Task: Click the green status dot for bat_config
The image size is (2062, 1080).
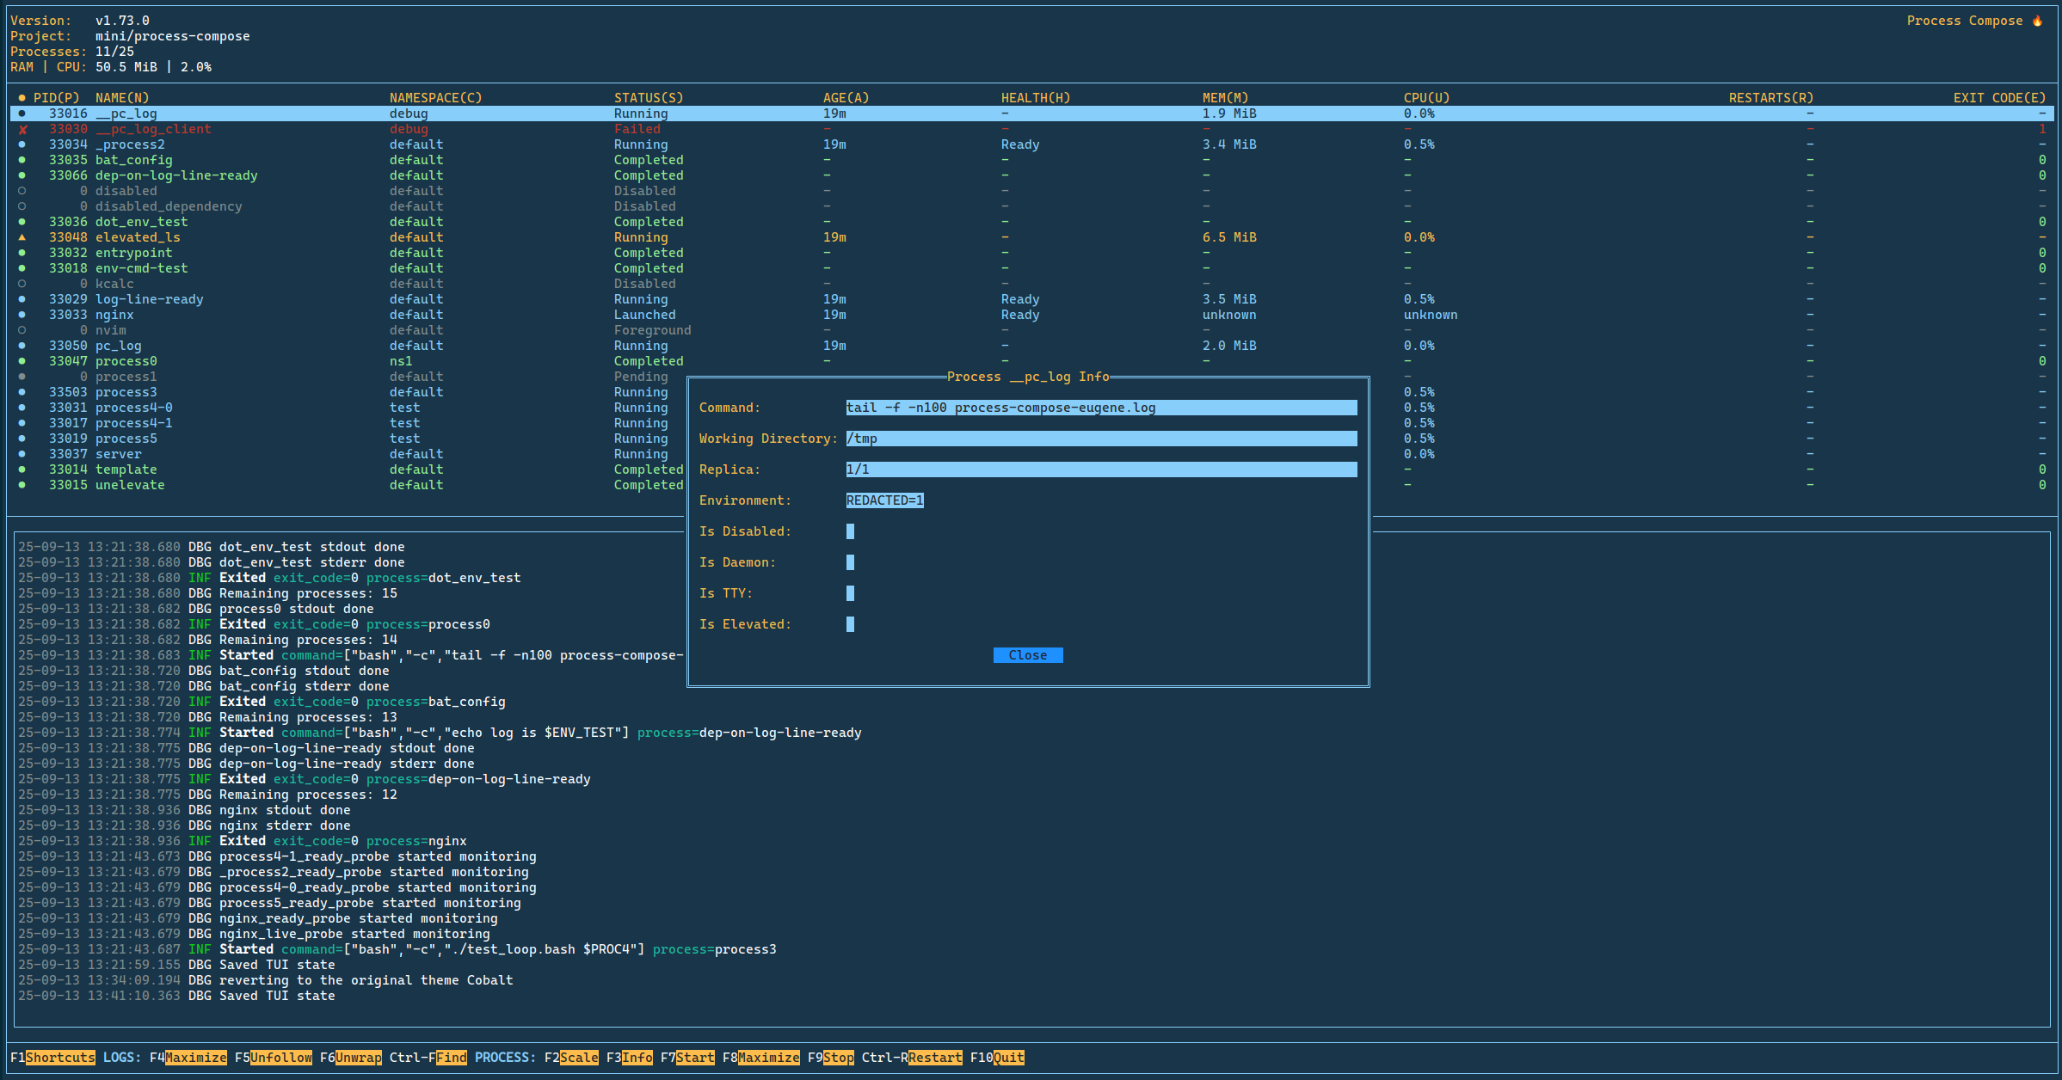Action: coord(22,160)
